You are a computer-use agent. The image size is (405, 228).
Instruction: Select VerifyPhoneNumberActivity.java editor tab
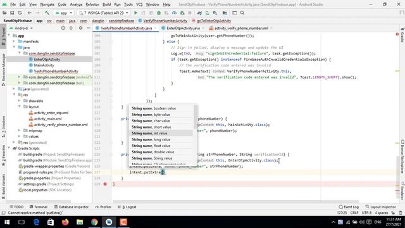tap(126, 28)
